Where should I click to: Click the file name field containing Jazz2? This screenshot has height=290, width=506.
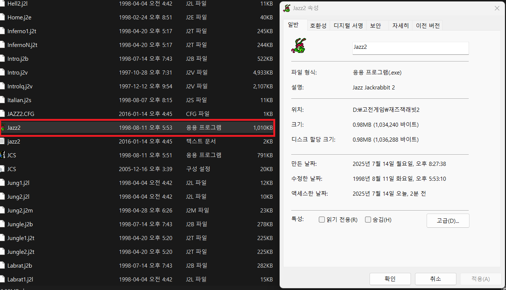point(411,48)
